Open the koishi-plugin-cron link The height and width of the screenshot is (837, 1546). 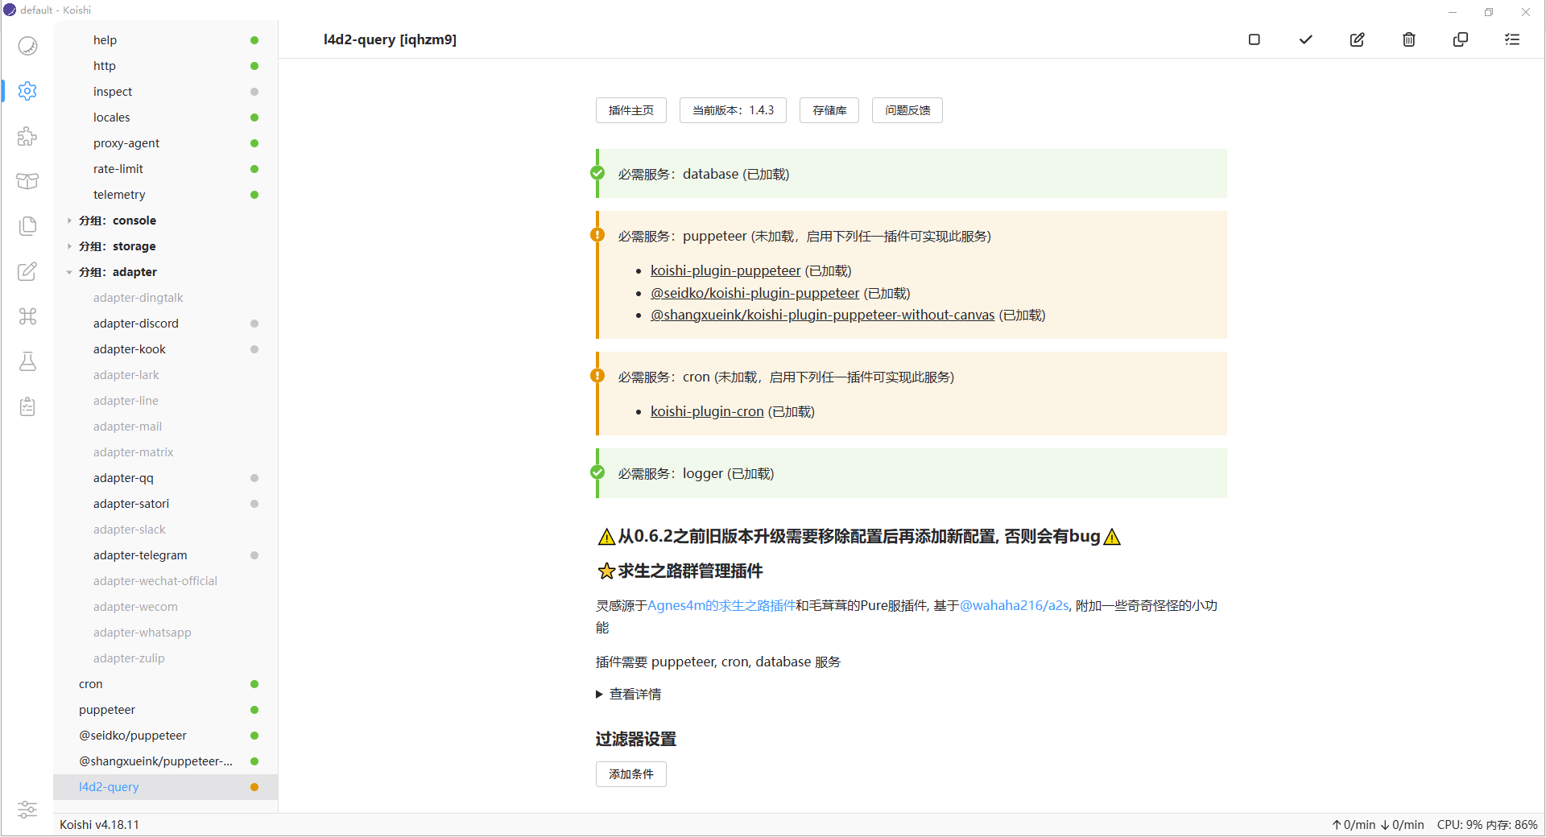pyautogui.click(x=707, y=411)
